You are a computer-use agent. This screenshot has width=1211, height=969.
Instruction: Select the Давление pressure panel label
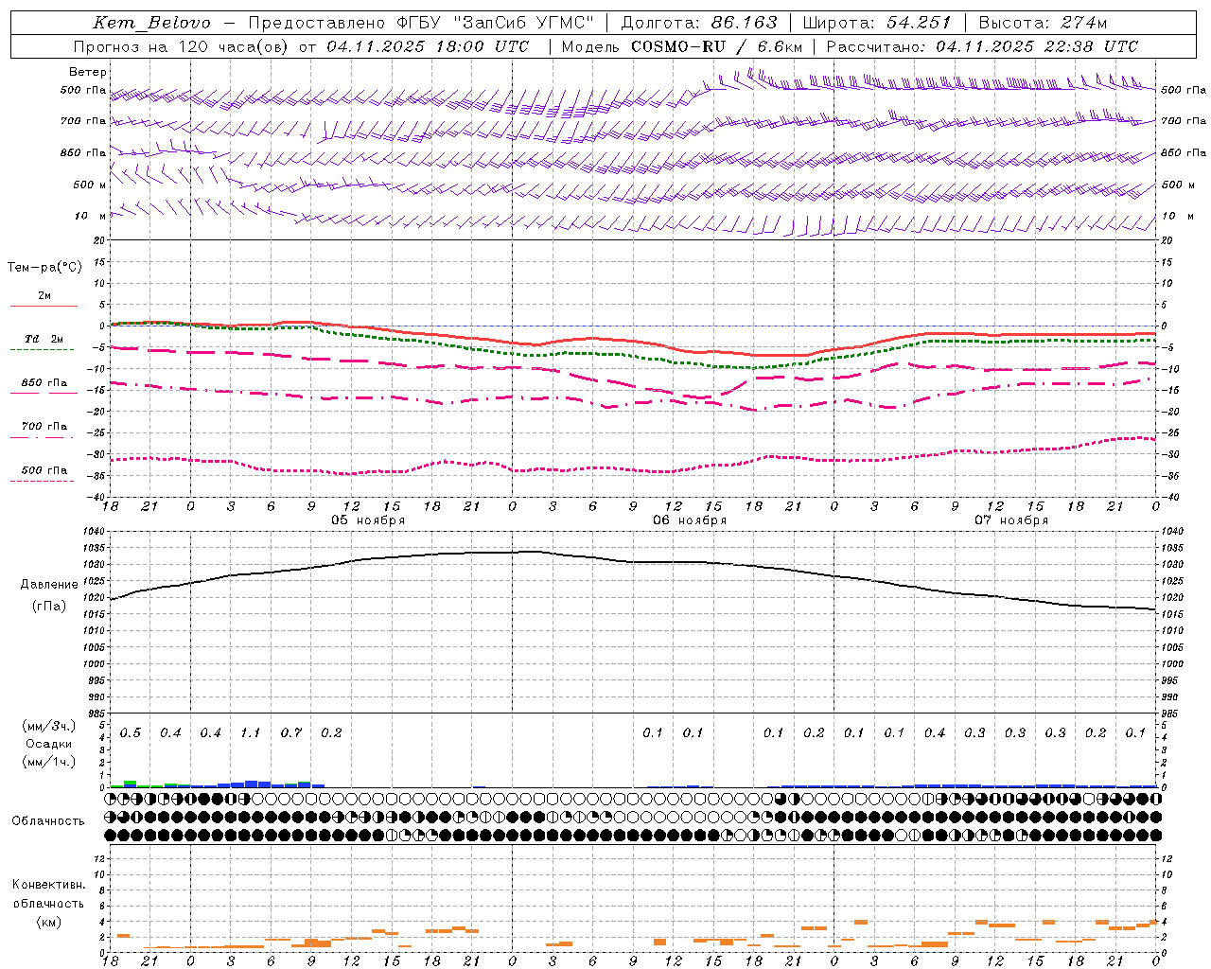click(x=49, y=585)
